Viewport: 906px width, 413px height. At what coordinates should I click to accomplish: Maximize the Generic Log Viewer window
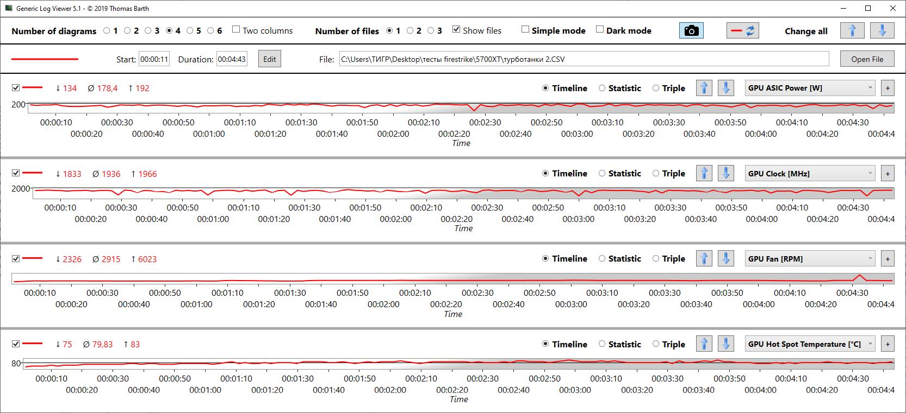click(868, 8)
